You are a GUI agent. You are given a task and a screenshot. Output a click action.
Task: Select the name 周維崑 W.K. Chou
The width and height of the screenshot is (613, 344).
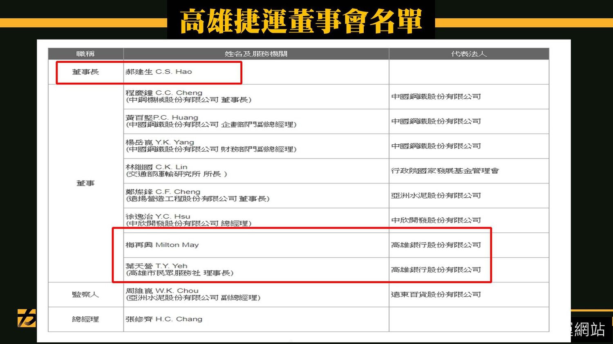162,291
